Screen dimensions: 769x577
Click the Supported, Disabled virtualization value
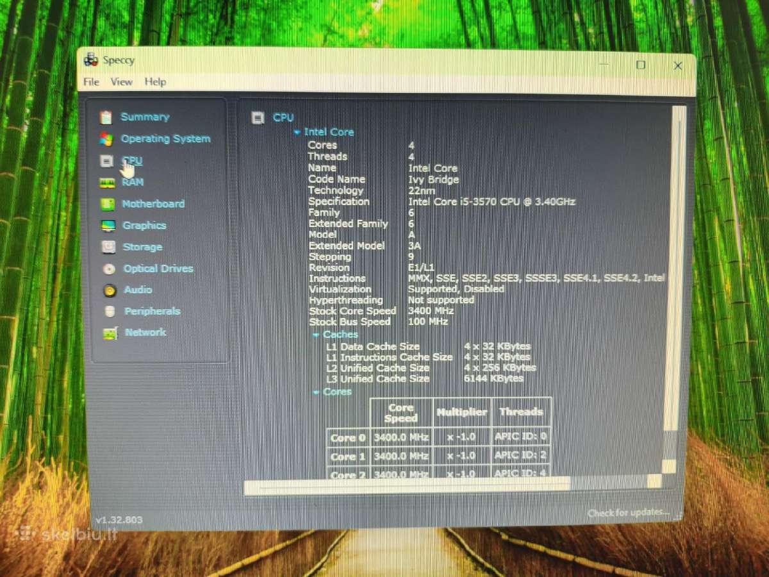point(456,289)
